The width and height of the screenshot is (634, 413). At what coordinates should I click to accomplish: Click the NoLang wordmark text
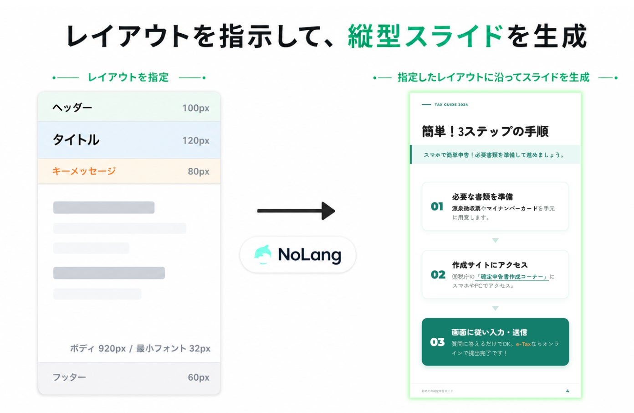[x=309, y=255]
